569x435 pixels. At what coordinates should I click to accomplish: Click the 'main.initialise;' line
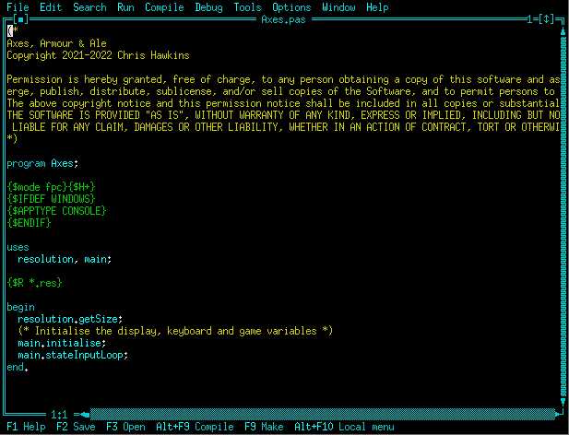(62, 343)
